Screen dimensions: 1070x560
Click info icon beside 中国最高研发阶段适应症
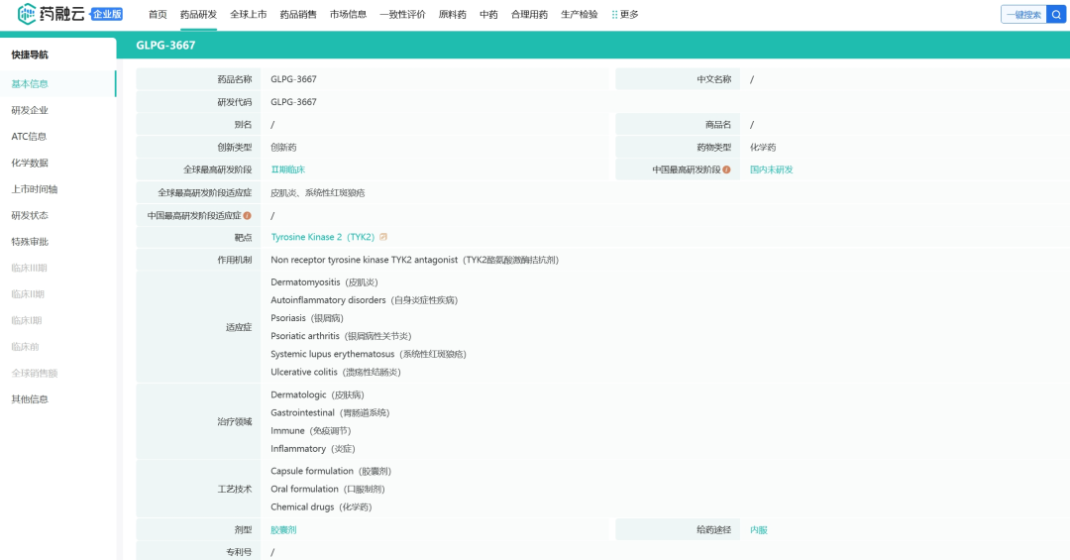point(247,215)
